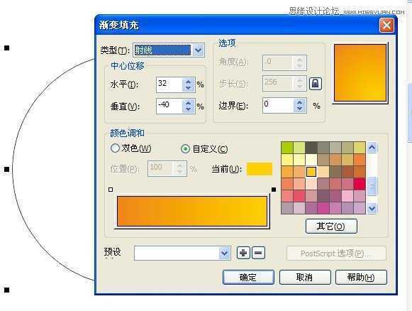
Task: Increase the 垂直 value with up arrow
Action: click(x=188, y=104)
